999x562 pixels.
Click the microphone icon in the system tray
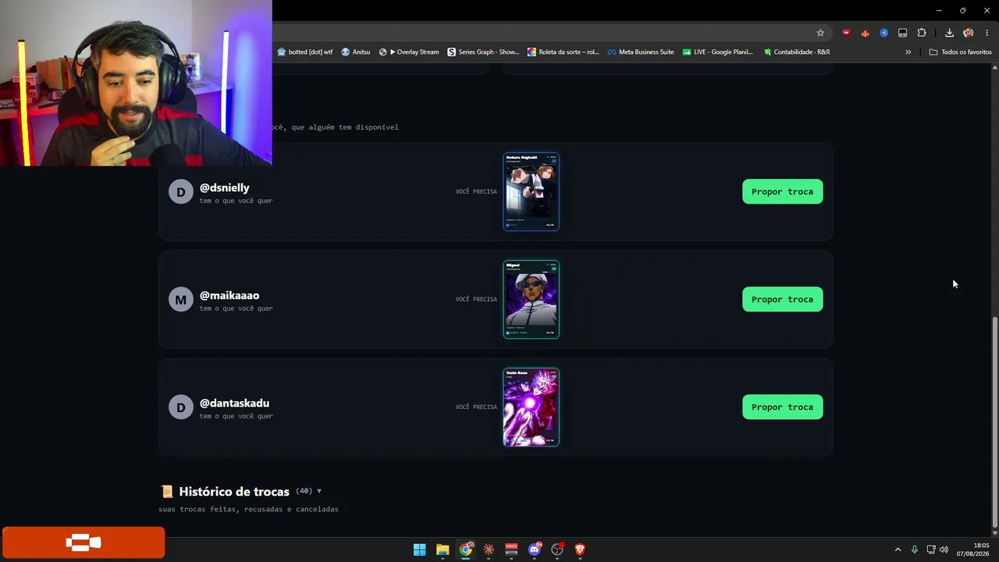click(915, 550)
